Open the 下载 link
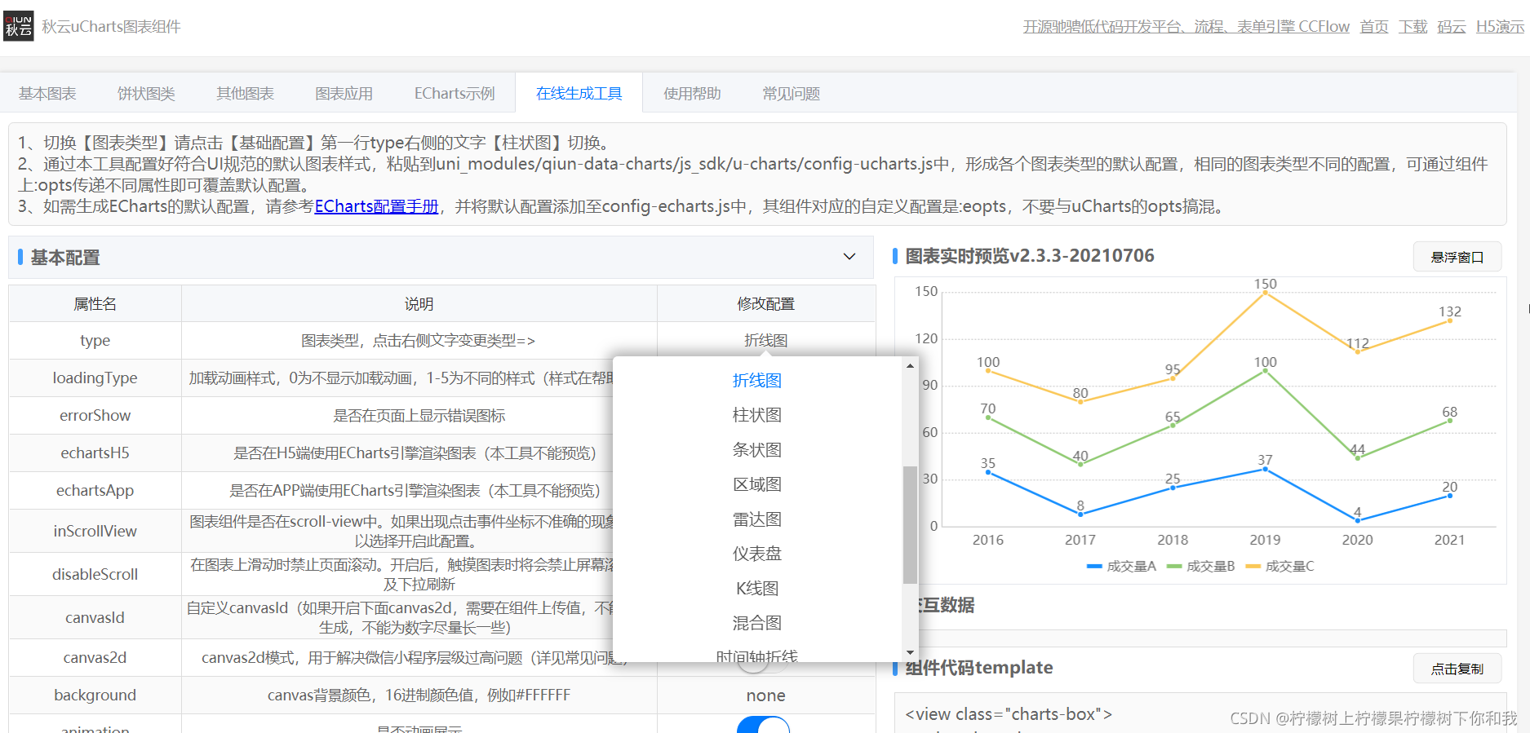 click(x=1413, y=27)
